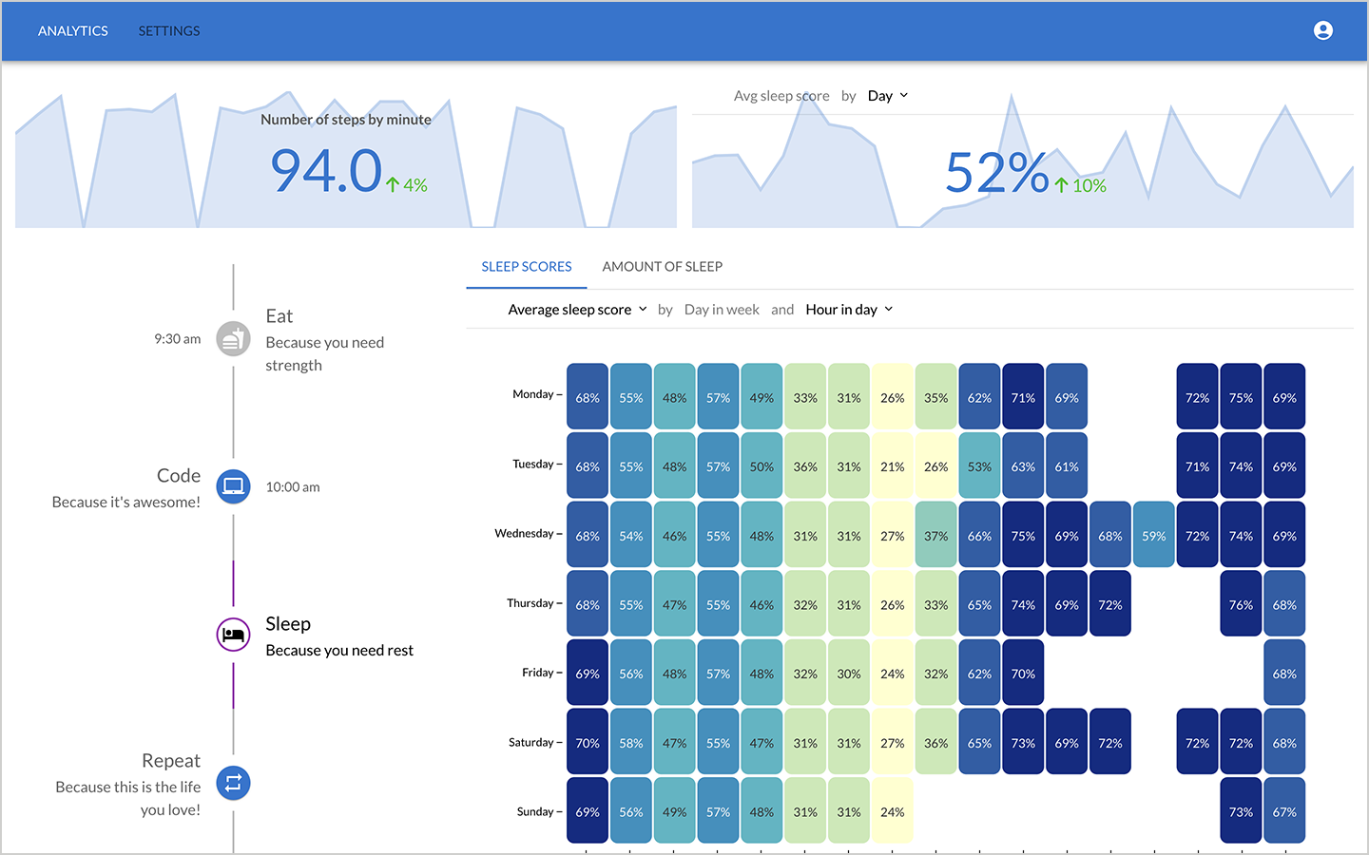Open the Average sleep score dropdown
Viewport: 1369px width, 855px height.
(x=576, y=309)
